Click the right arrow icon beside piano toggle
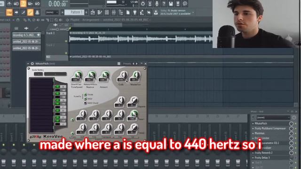Screen dimensions: 301x169 [x=16, y=13]
